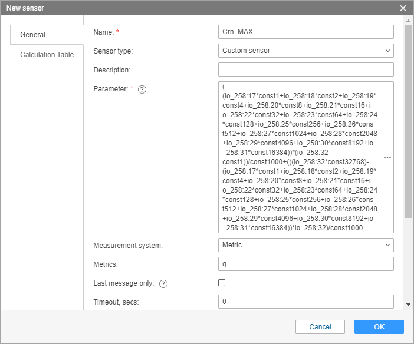Click the Metrics field containing g
The height and width of the screenshot is (344, 414).
click(305, 263)
